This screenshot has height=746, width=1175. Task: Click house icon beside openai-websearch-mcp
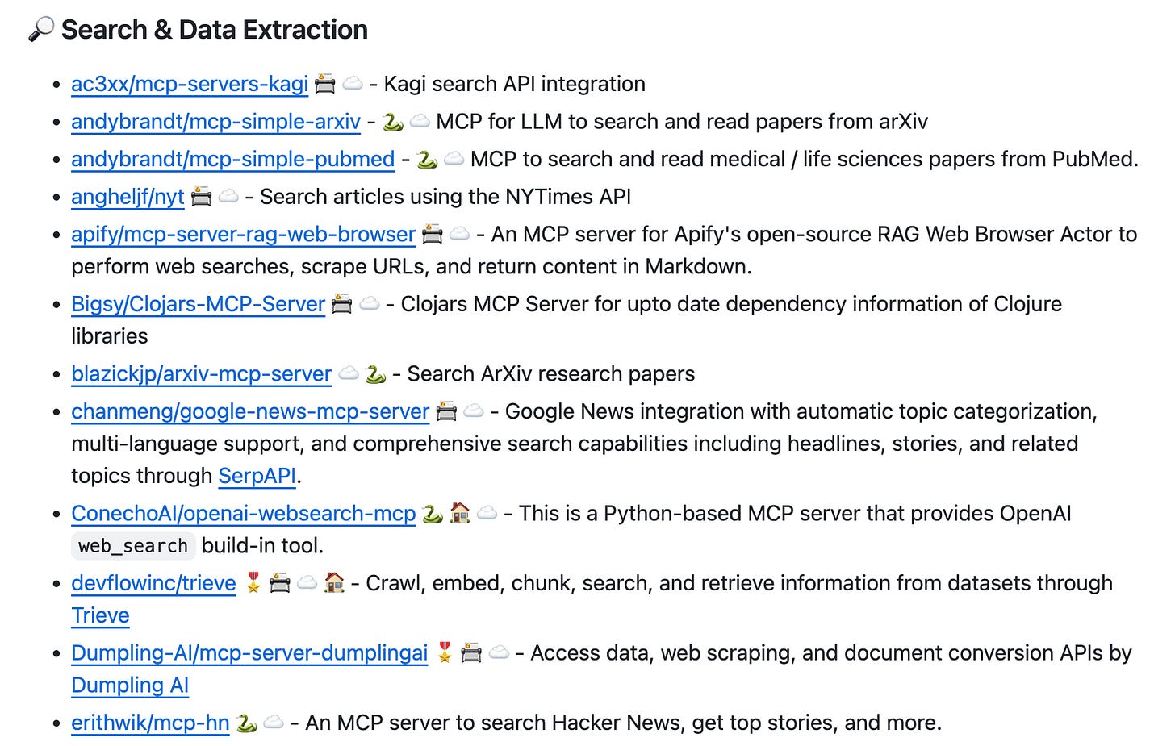pyautogui.click(x=460, y=512)
